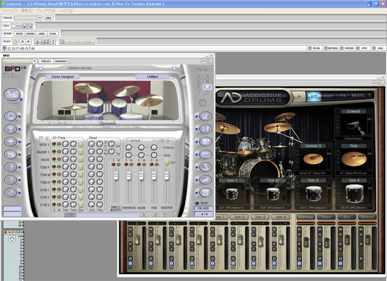This screenshot has width=387, height=281.
Task: Click the Sonor Designer kit name in BFD
Action: [x=63, y=77]
